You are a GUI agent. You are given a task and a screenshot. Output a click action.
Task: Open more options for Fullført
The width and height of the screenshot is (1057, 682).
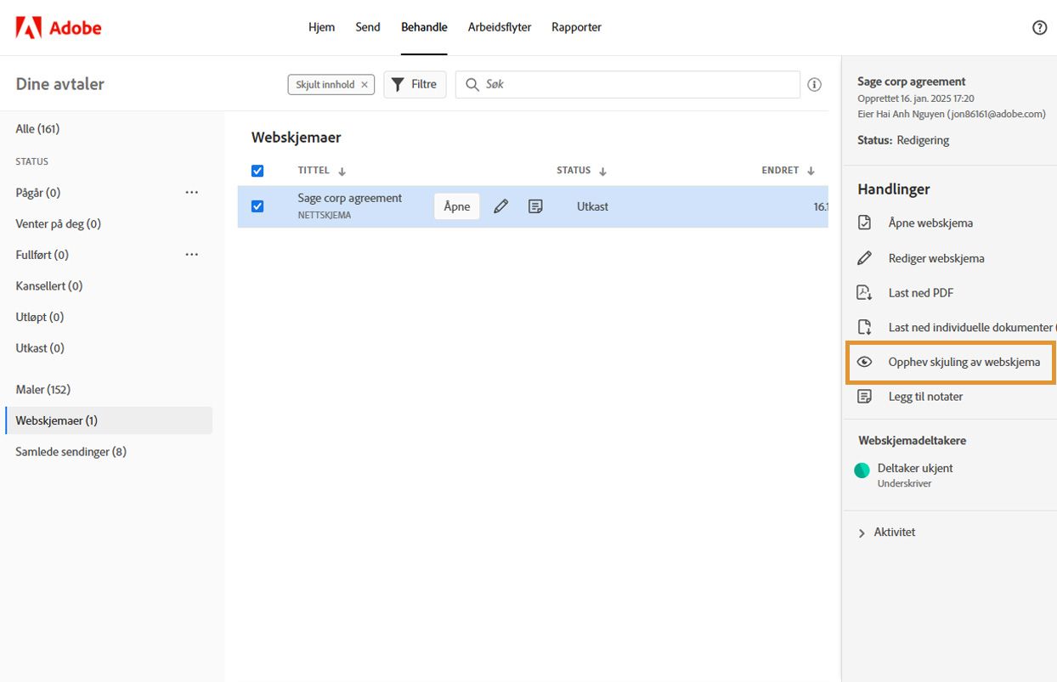(192, 255)
